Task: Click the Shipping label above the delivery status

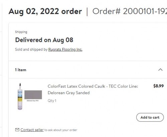Action: (x=21, y=32)
